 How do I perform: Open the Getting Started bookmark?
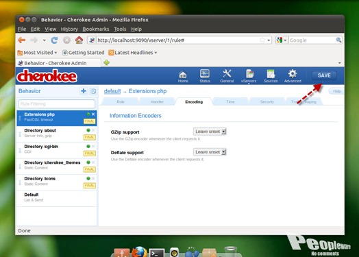click(84, 53)
